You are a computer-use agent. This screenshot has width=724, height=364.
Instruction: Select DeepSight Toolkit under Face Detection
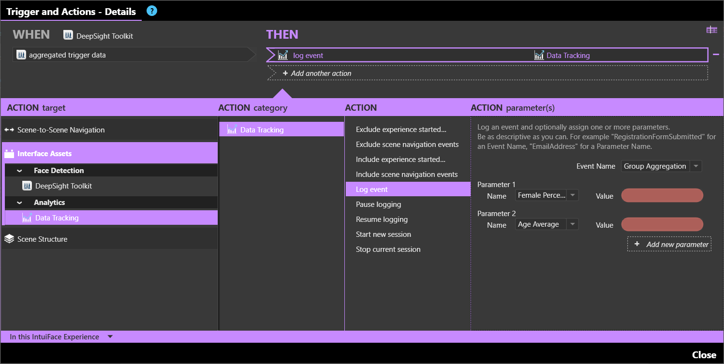63,186
